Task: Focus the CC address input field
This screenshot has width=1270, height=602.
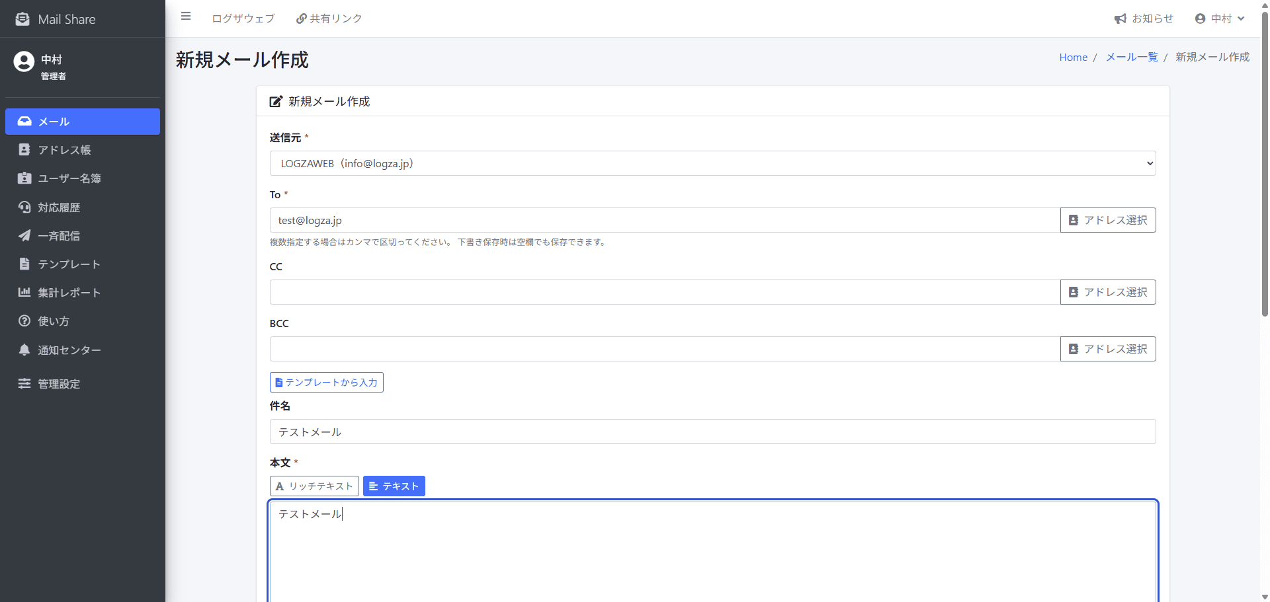Action: tap(665, 292)
